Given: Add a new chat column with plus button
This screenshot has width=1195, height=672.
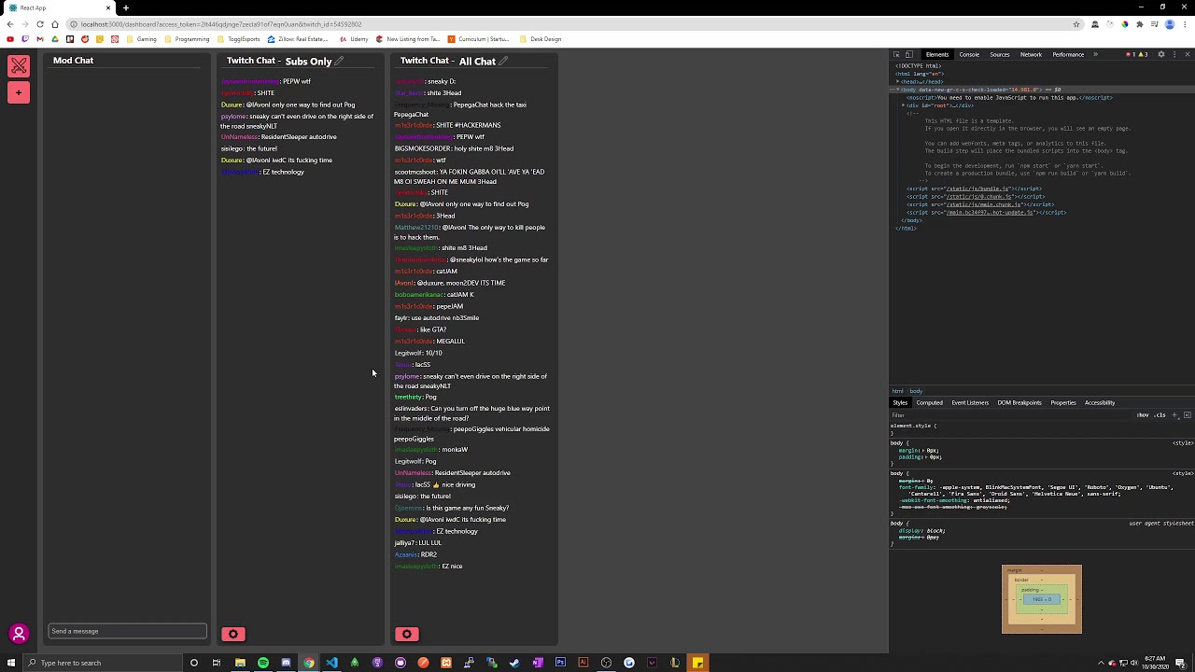Looking at the screenshot, I should pos(19,92).
